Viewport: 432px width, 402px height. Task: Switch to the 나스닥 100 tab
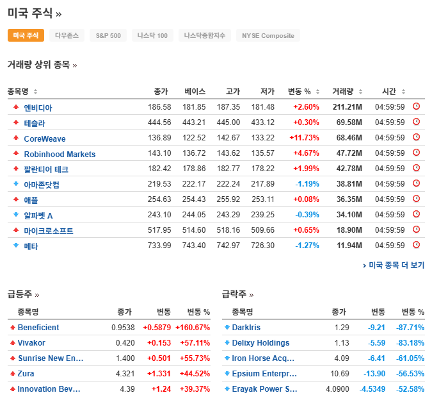pos(152,35)
